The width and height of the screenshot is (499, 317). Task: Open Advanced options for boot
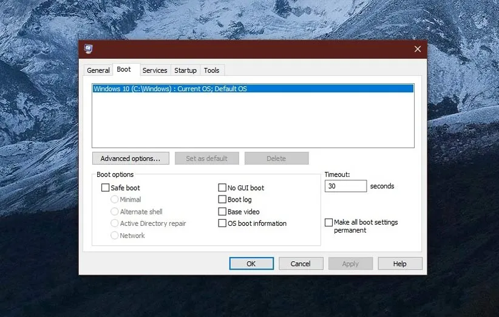point(131,158)
